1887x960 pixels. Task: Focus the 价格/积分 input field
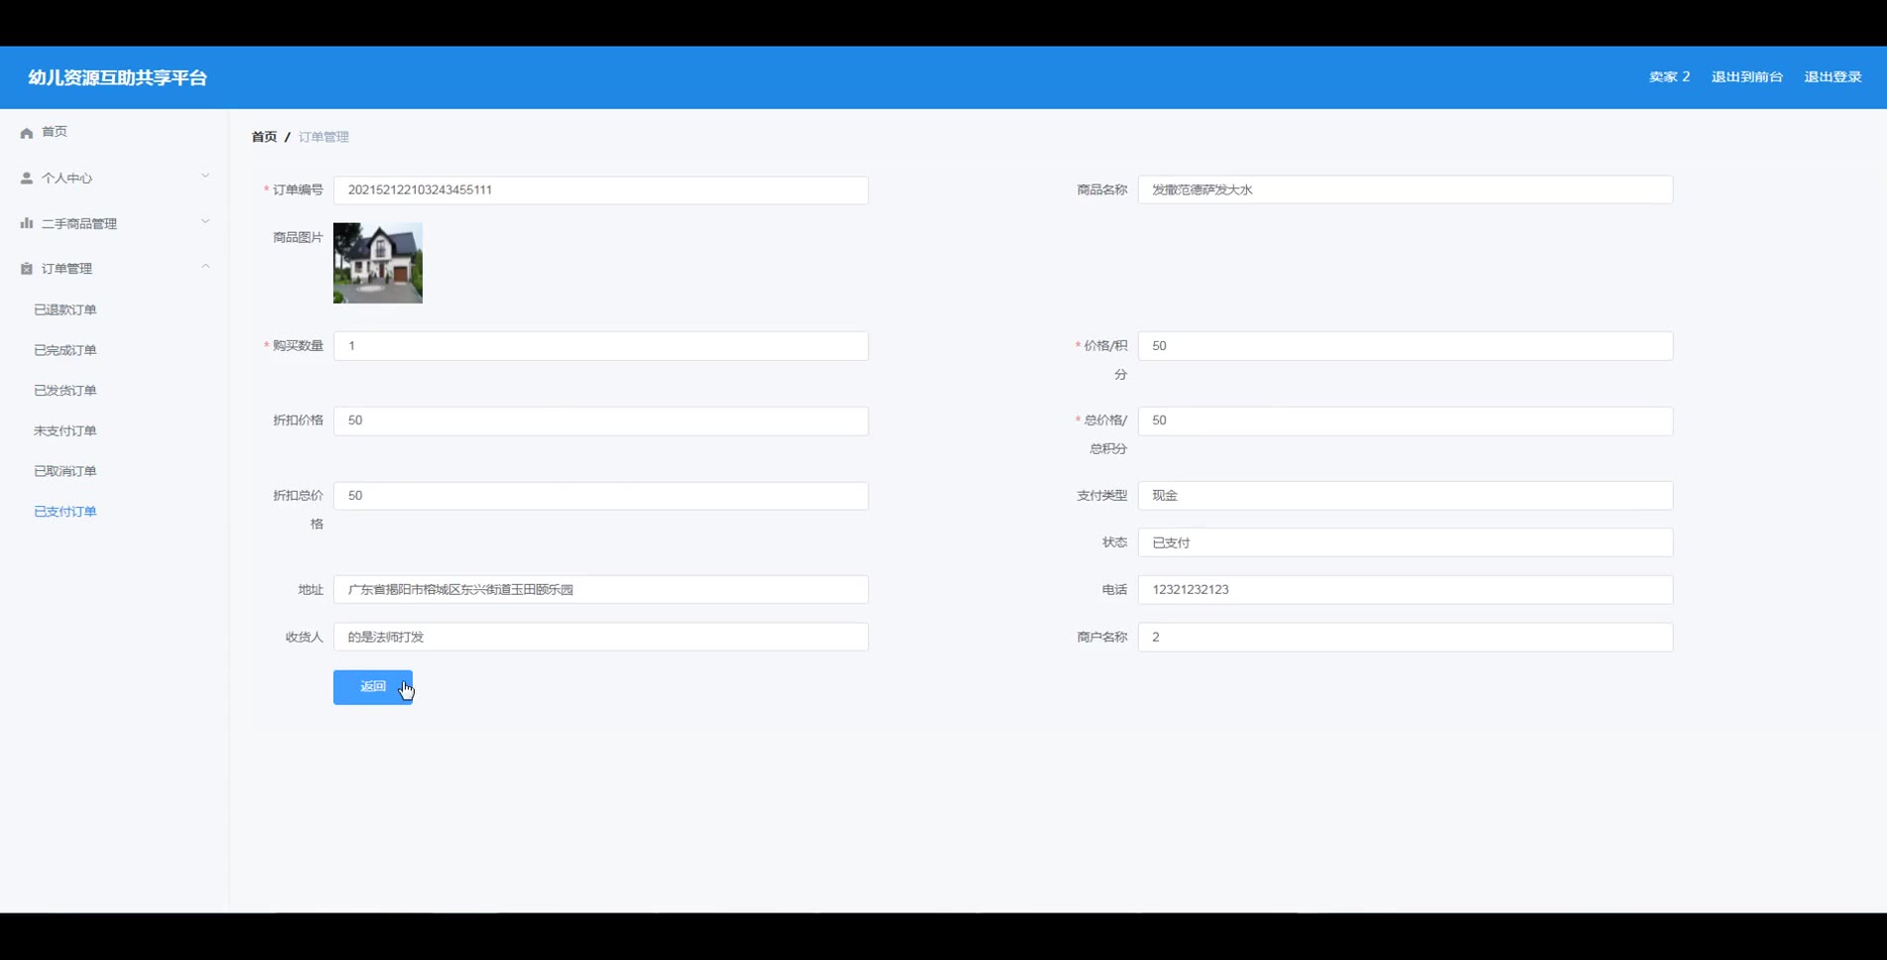(x=1405, y=346)
